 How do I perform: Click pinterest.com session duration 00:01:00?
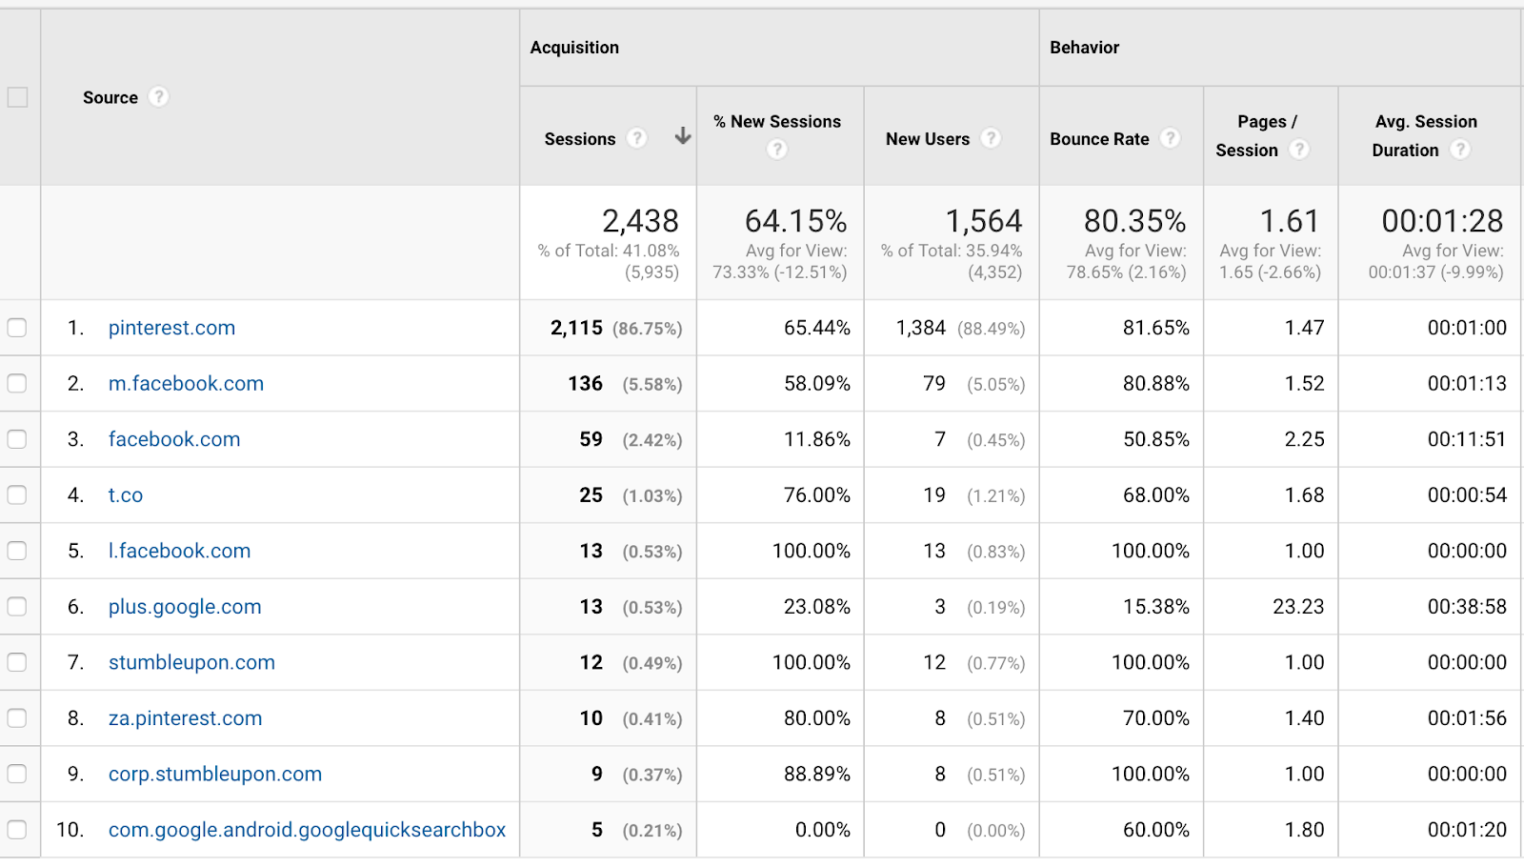[1467, 328]
